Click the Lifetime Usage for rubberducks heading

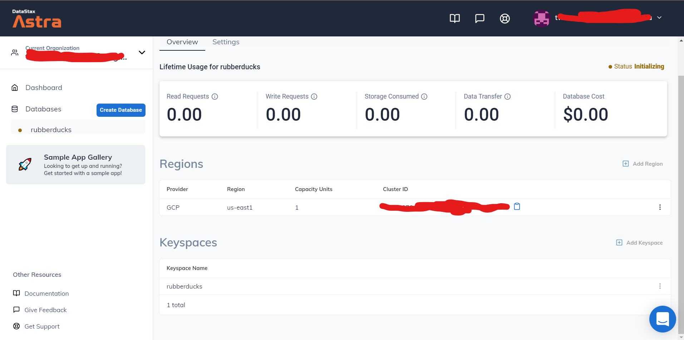point(210,67)
